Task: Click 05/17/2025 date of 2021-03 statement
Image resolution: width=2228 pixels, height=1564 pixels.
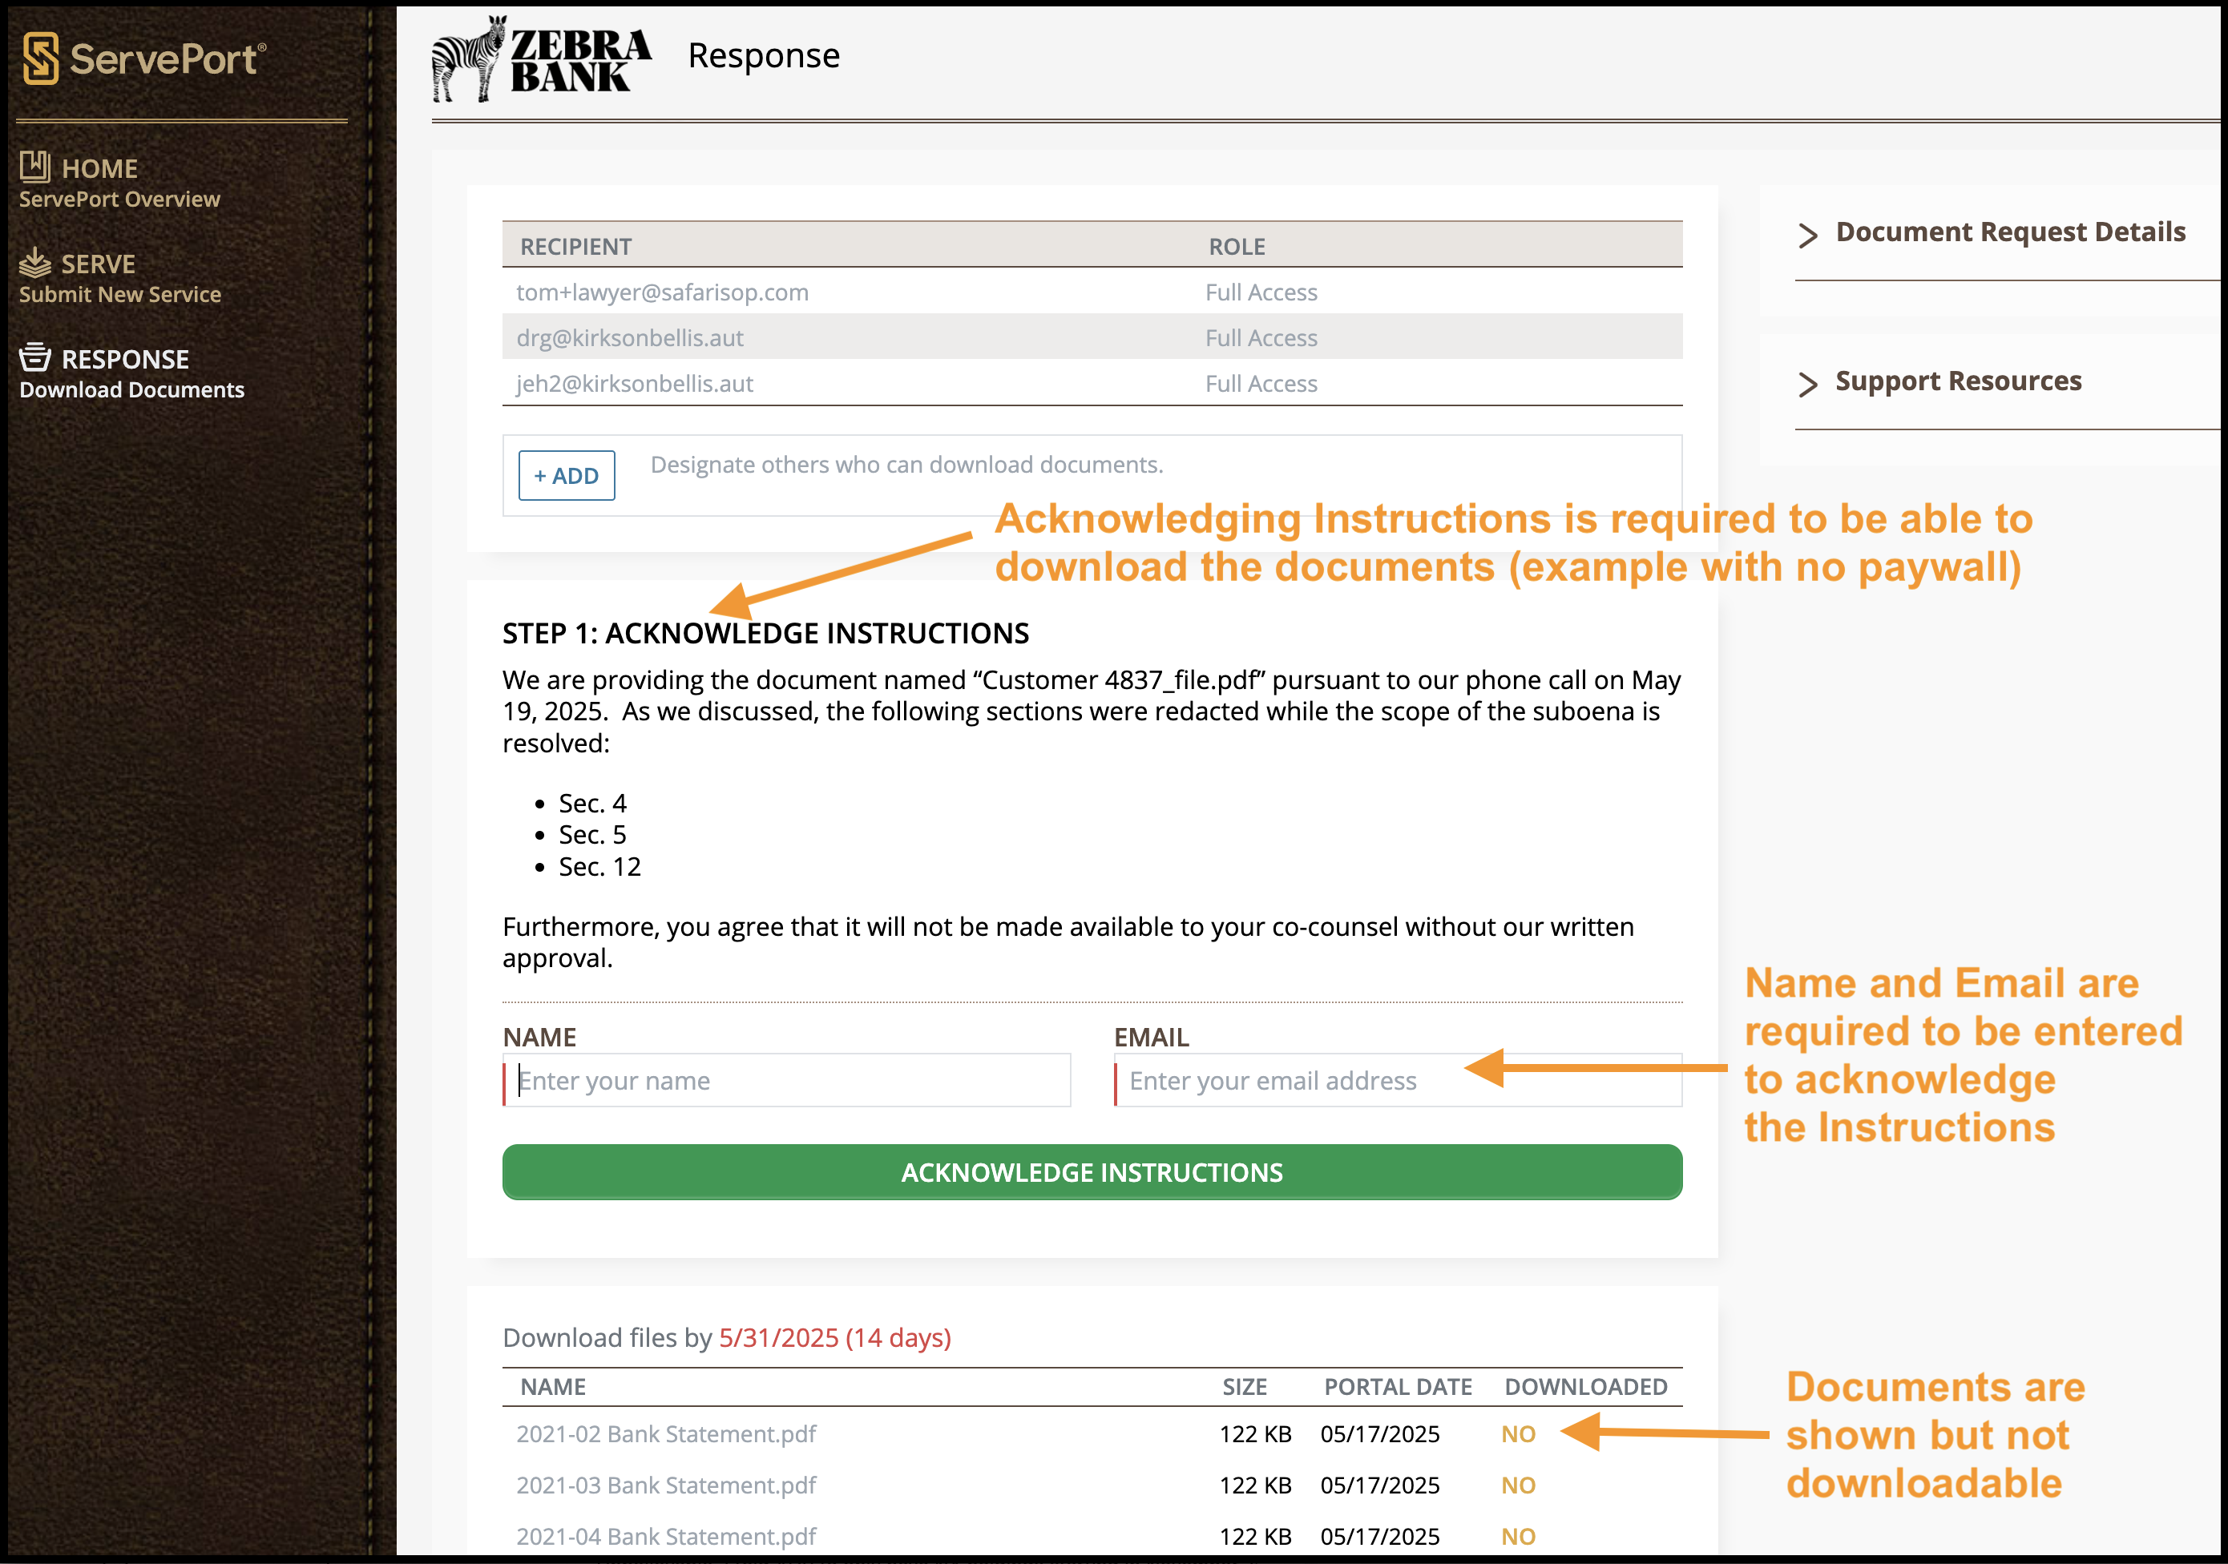Action: pyautogui.click(x=1379, y=1485)
